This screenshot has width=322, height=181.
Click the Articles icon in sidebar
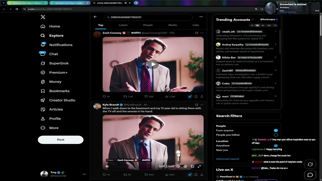43,109
